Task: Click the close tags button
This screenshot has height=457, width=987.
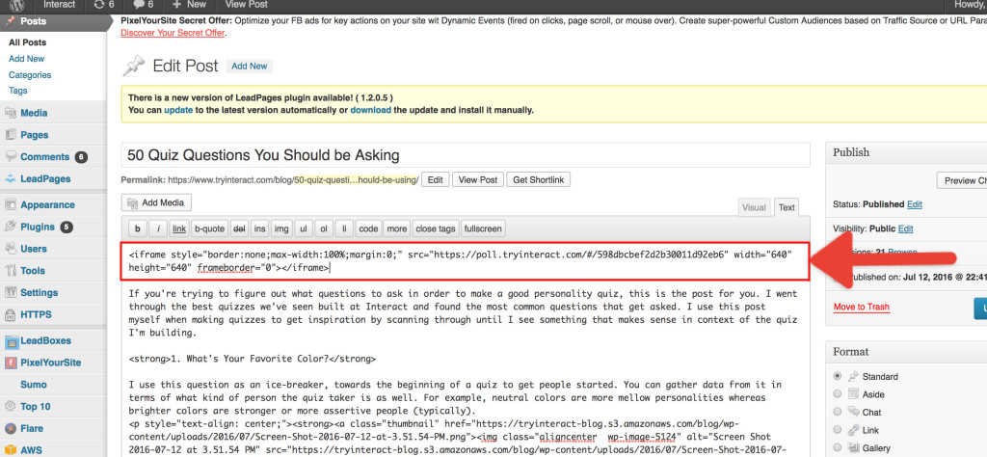Action: (x=436, y=229)
